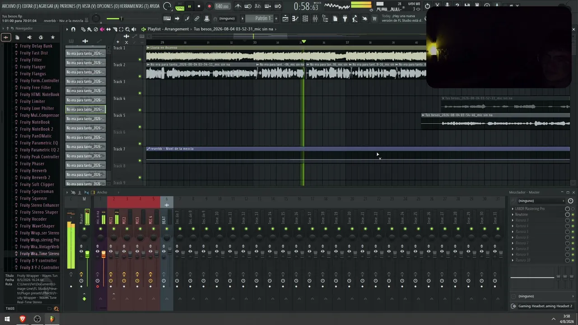Stop playback with the stop button
This screenshot has height=325, width=578.
tap(199, 6)
